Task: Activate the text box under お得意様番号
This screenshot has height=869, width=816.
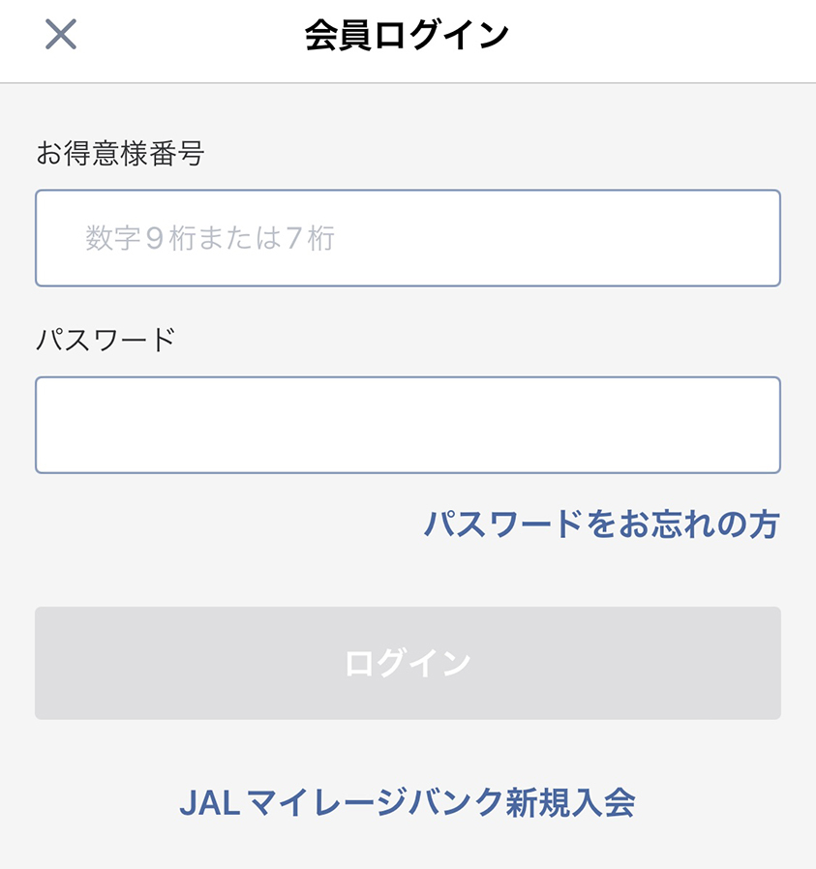Action: pos(408,238)
